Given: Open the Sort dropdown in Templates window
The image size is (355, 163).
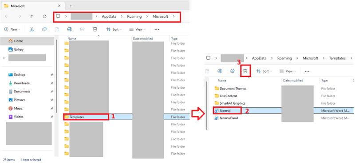Looking at the screenshot, I should coord(264,71).
